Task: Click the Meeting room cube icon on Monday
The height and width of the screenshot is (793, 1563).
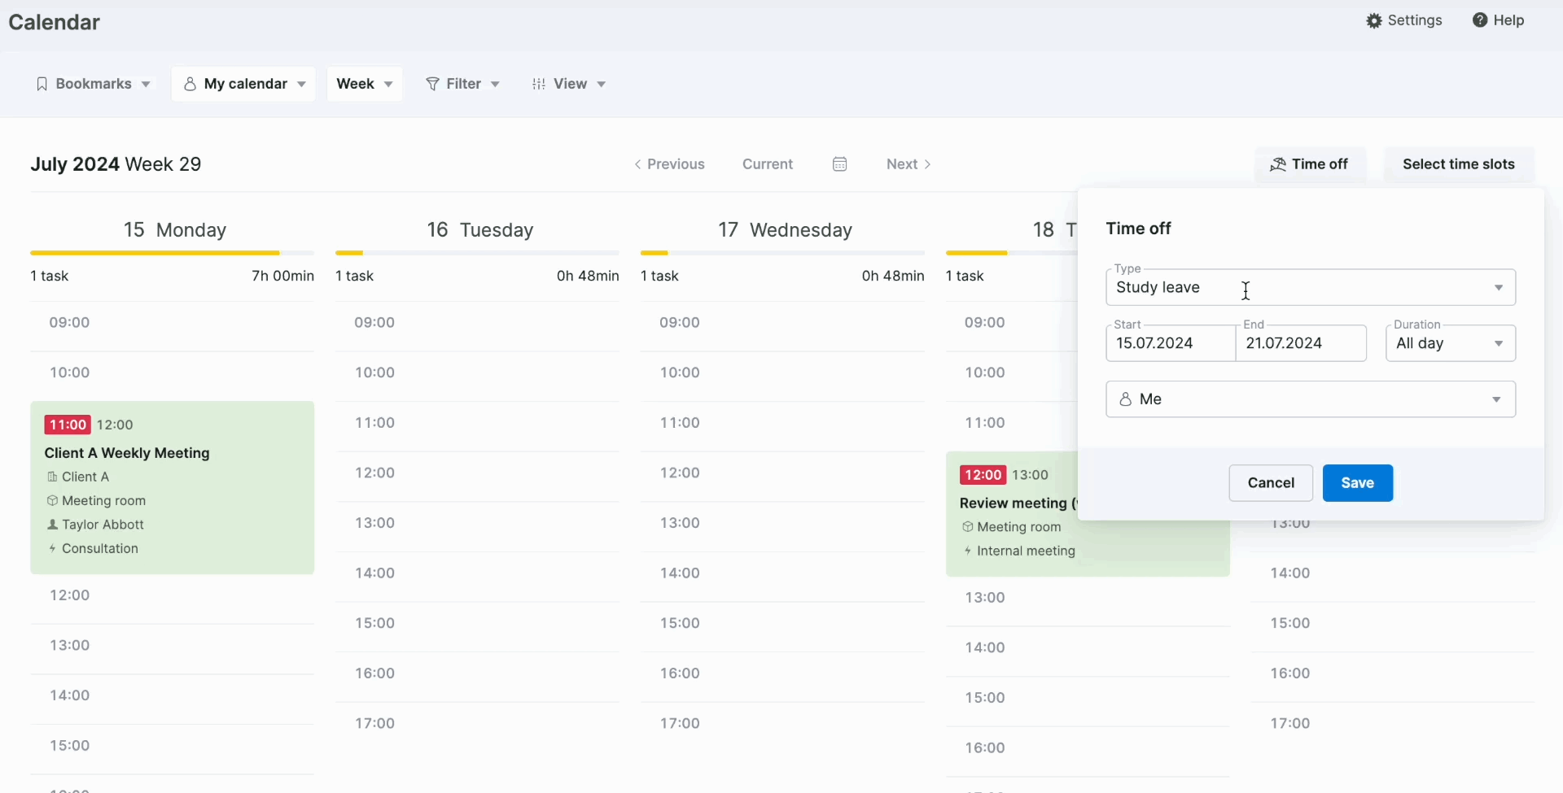Action: click(x=52, y=501)
